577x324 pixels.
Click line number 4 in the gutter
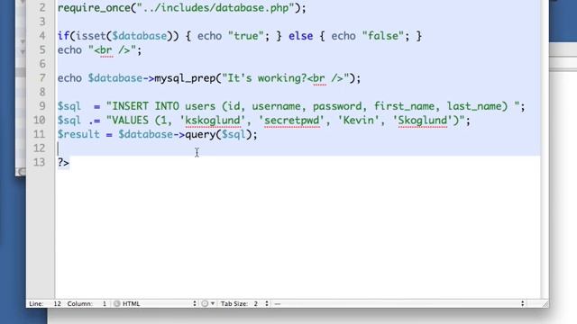(x=42, y=36)
